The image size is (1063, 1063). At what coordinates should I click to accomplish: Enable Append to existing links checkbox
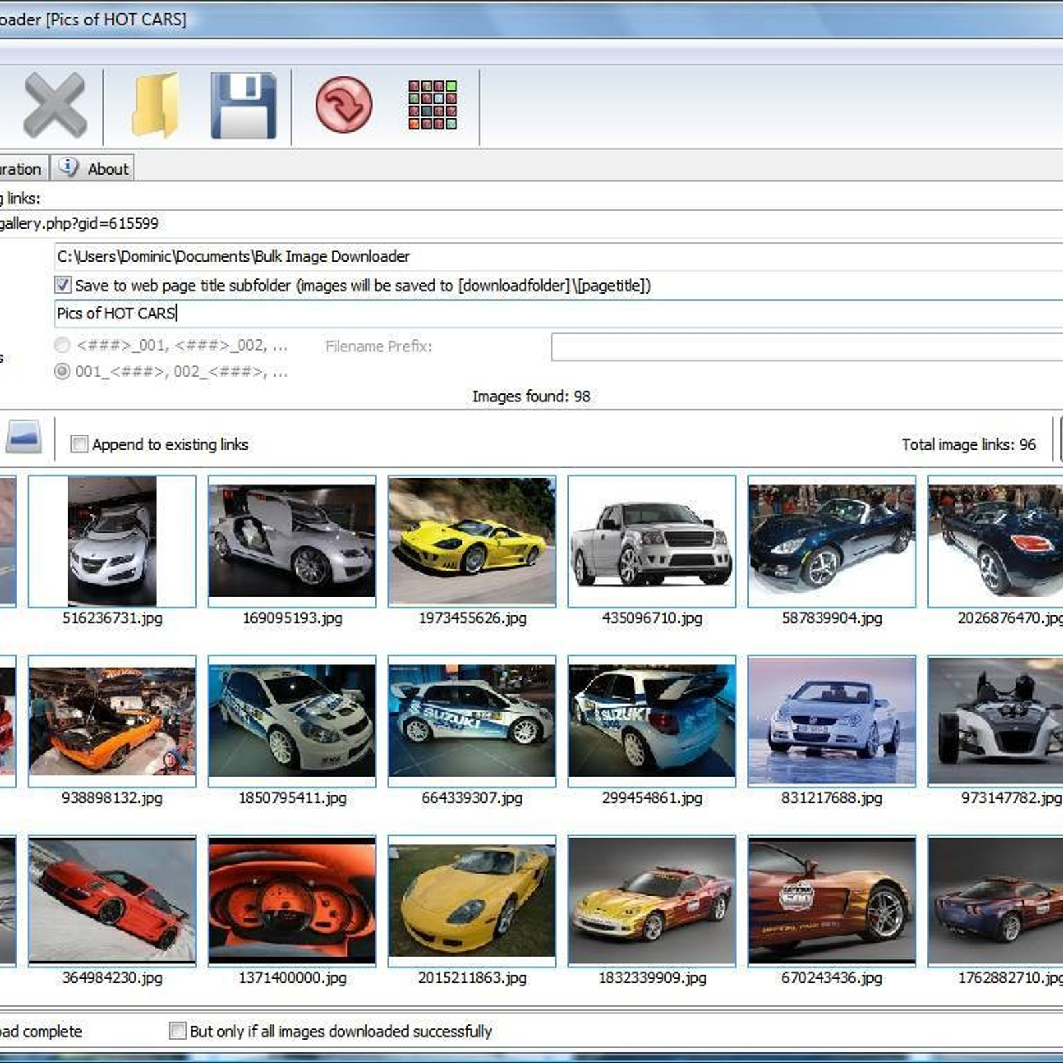(79, 444)
